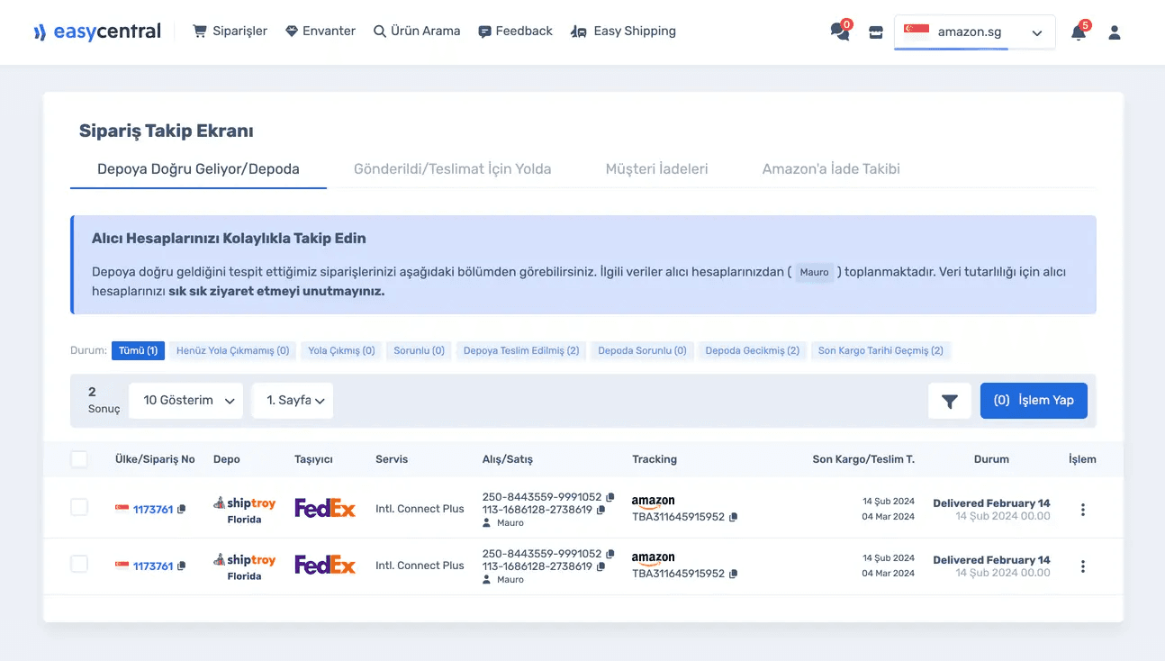
Task: Click Delivered February 14 status, second row
Action: pyautogui.click(x=991, y=560)
